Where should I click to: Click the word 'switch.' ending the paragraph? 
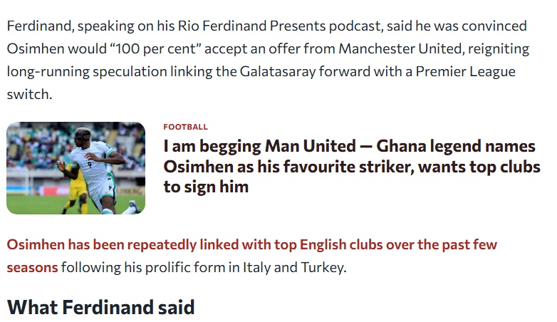point(29,95)
